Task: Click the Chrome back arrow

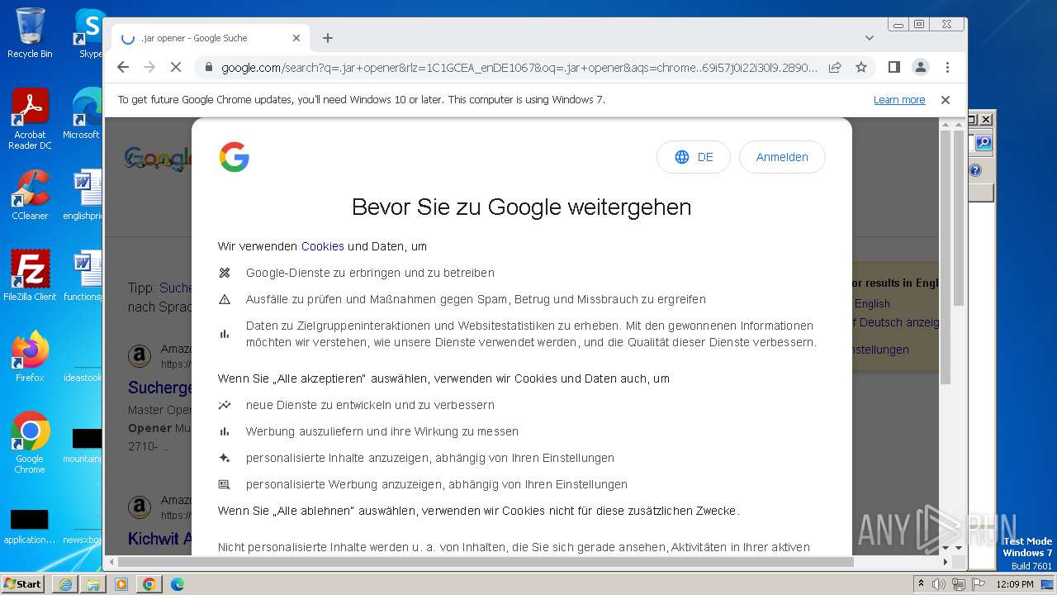Action: point(123,67)
